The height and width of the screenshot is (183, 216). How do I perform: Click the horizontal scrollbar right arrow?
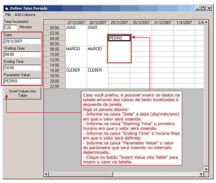[x=201, y=174]
